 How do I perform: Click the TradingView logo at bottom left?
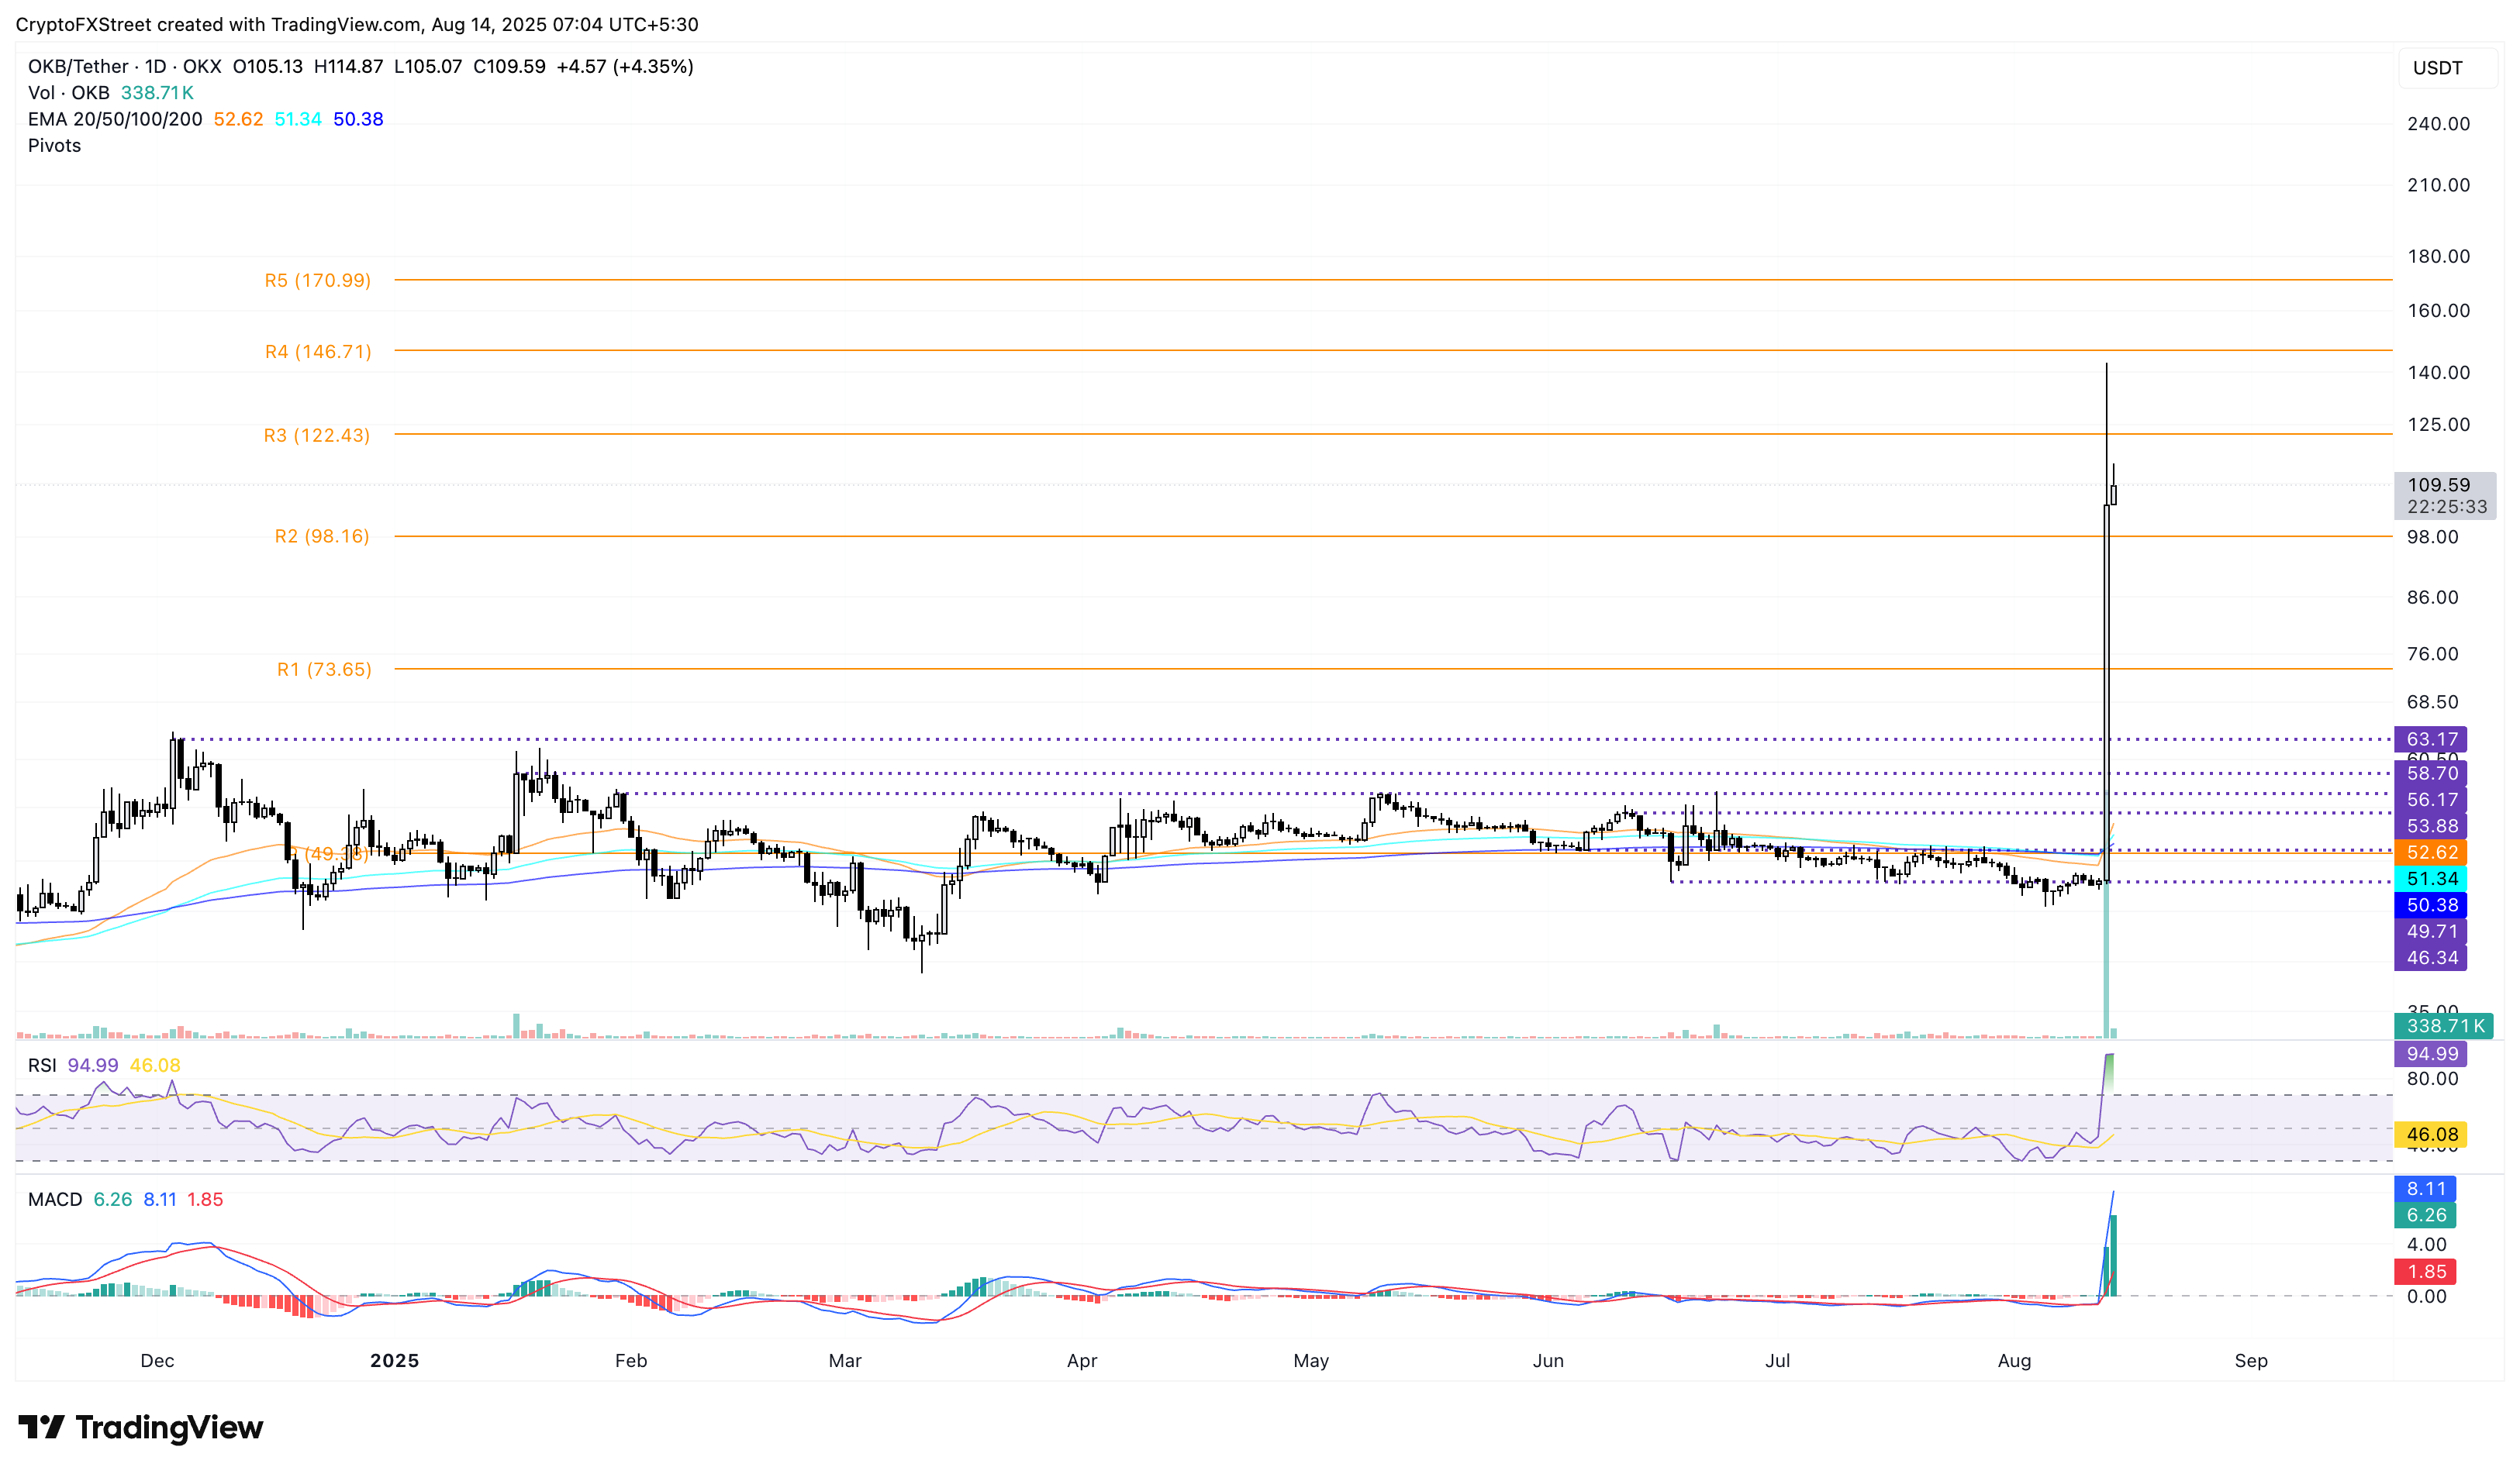(x=140, y=1427)
